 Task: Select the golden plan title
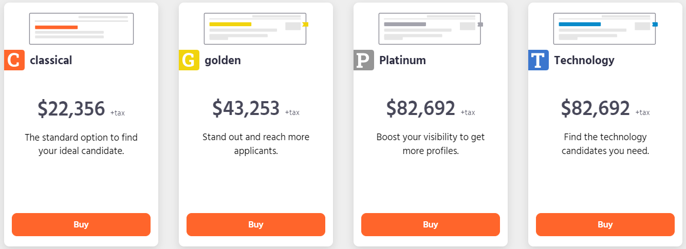click(223, 61)
